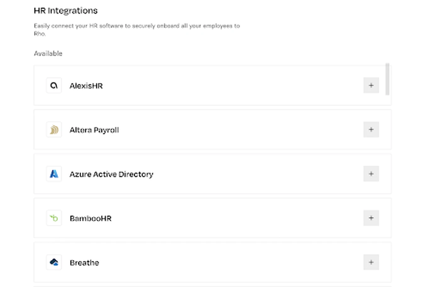Select the BambooHR integration name

(91, 218)
